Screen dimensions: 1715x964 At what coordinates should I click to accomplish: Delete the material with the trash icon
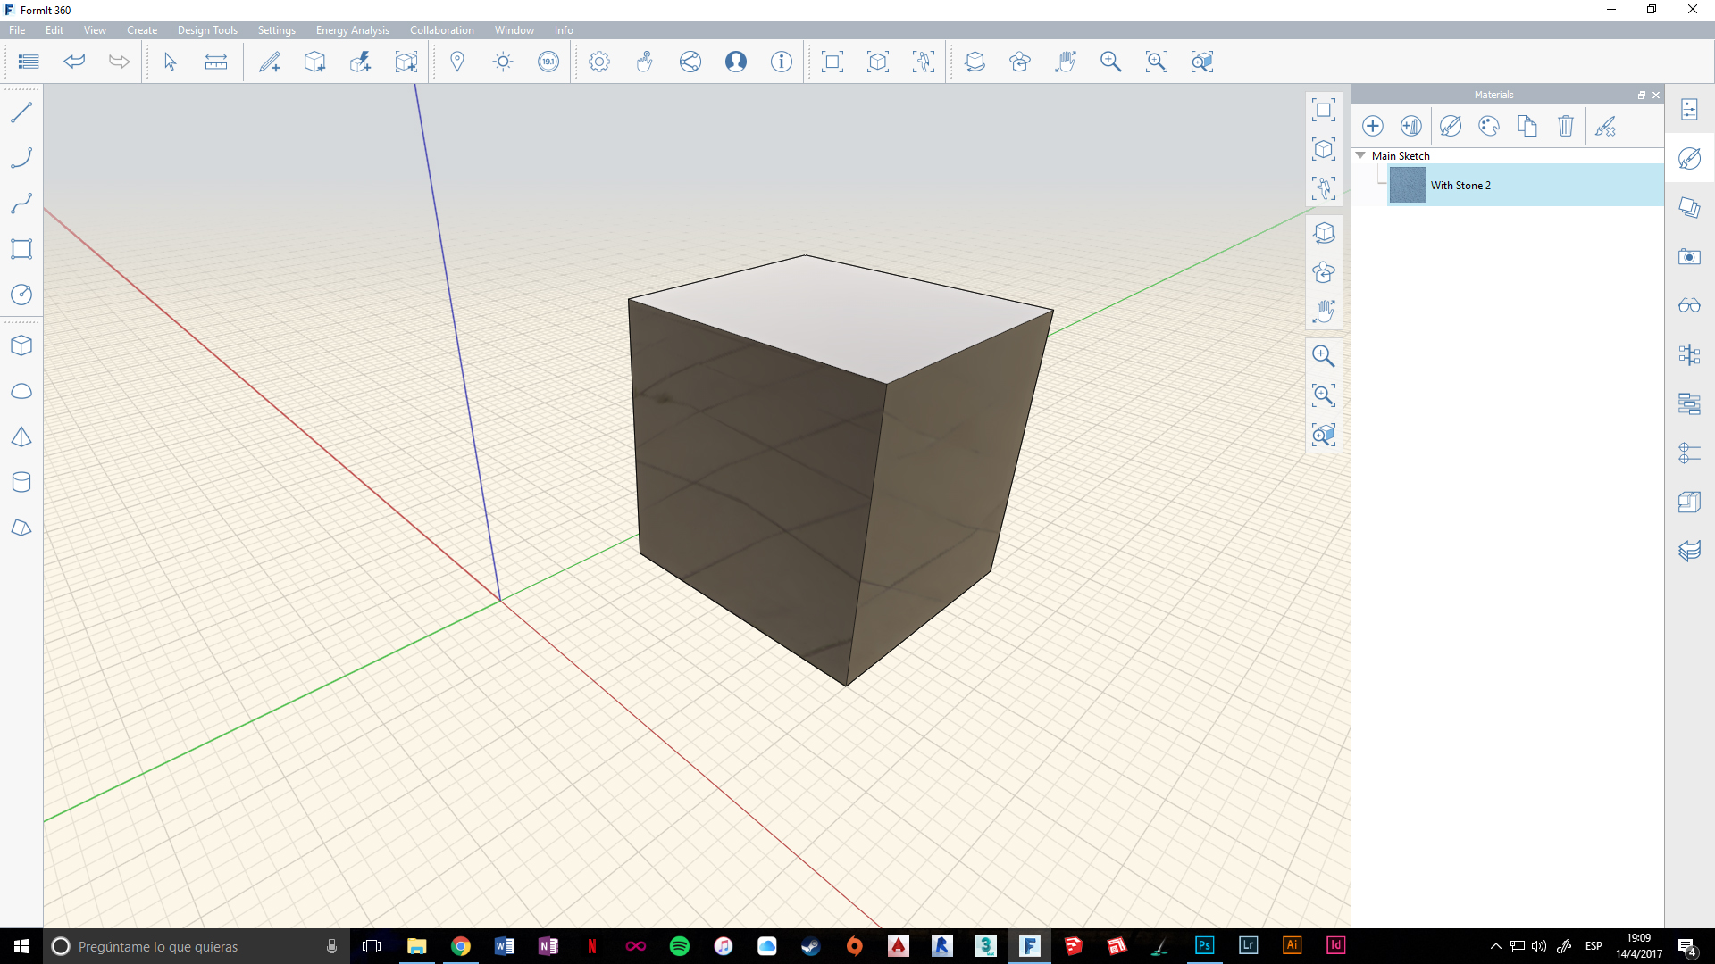pos(1565,126)
